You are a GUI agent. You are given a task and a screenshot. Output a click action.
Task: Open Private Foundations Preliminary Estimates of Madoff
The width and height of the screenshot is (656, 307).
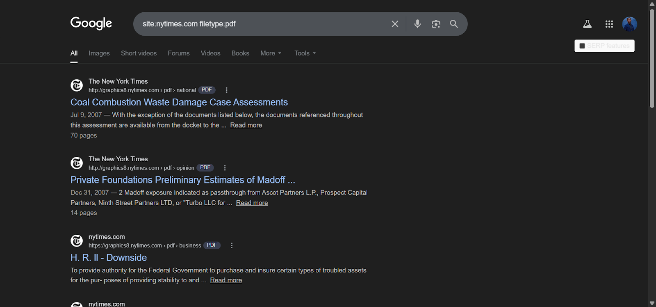(183, 180)
